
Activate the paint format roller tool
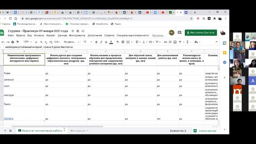pos(18,42)
